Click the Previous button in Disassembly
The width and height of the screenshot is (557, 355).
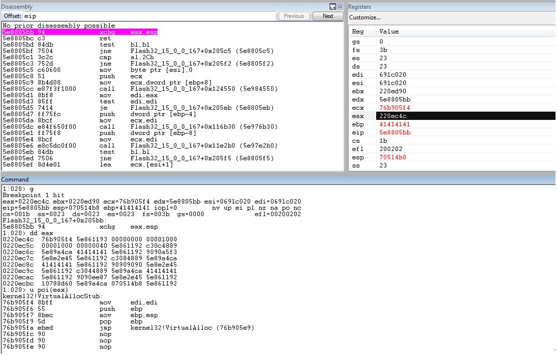294,16
